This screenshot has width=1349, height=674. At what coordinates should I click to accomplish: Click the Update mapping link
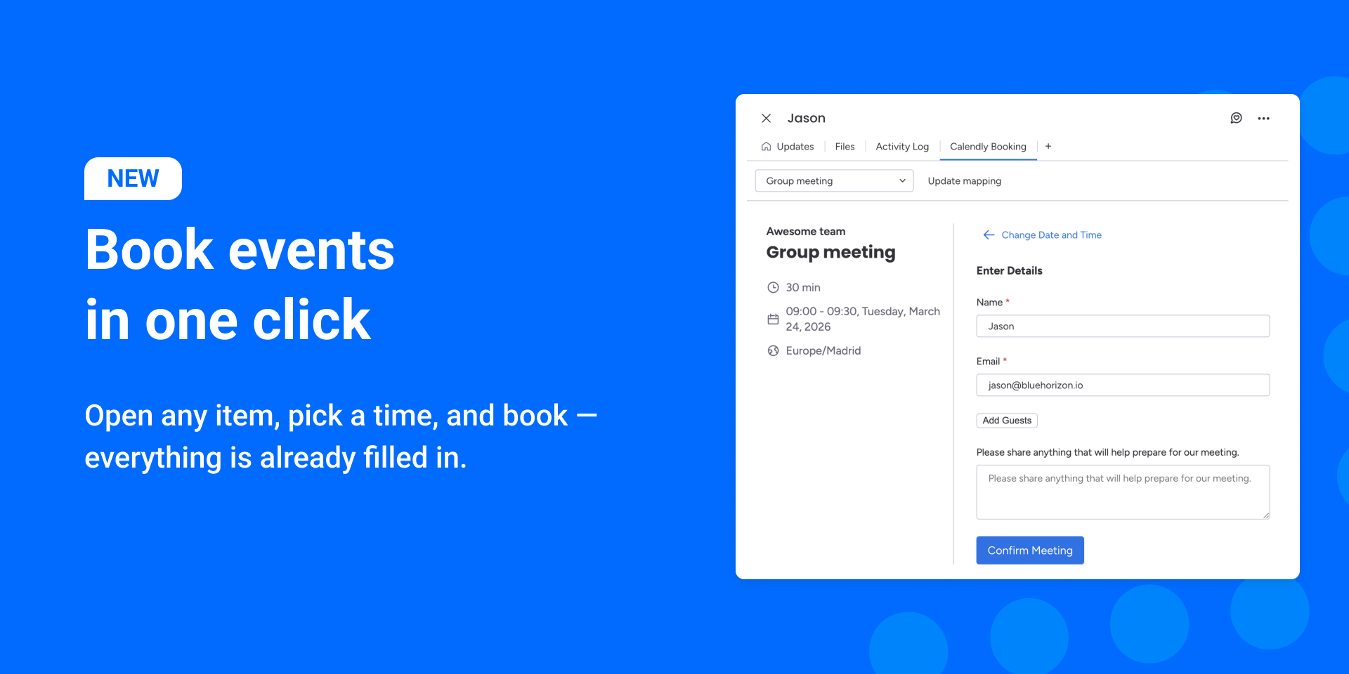click(964, 181)
